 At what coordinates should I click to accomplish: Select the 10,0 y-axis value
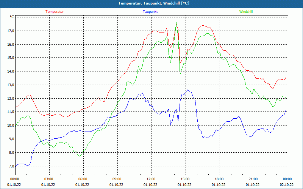pos(11,125)
